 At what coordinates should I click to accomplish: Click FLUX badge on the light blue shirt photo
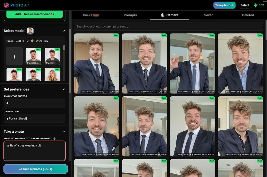pyautogui.click(x=260, y=35)
